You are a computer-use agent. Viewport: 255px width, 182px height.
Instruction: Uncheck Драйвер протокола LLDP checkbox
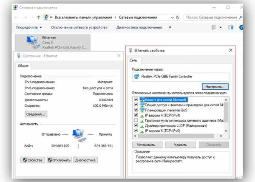(x=136, y=125)
